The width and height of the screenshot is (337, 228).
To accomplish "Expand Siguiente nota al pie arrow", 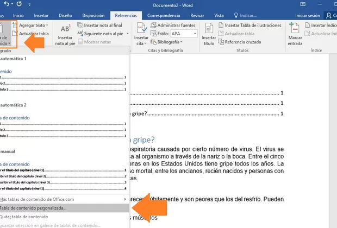I will click(127, 34).
